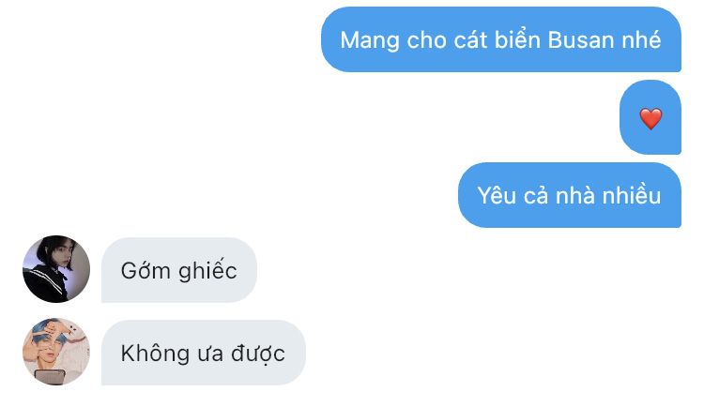Select the 'Gớm ghiếc' message bubble

179,270
